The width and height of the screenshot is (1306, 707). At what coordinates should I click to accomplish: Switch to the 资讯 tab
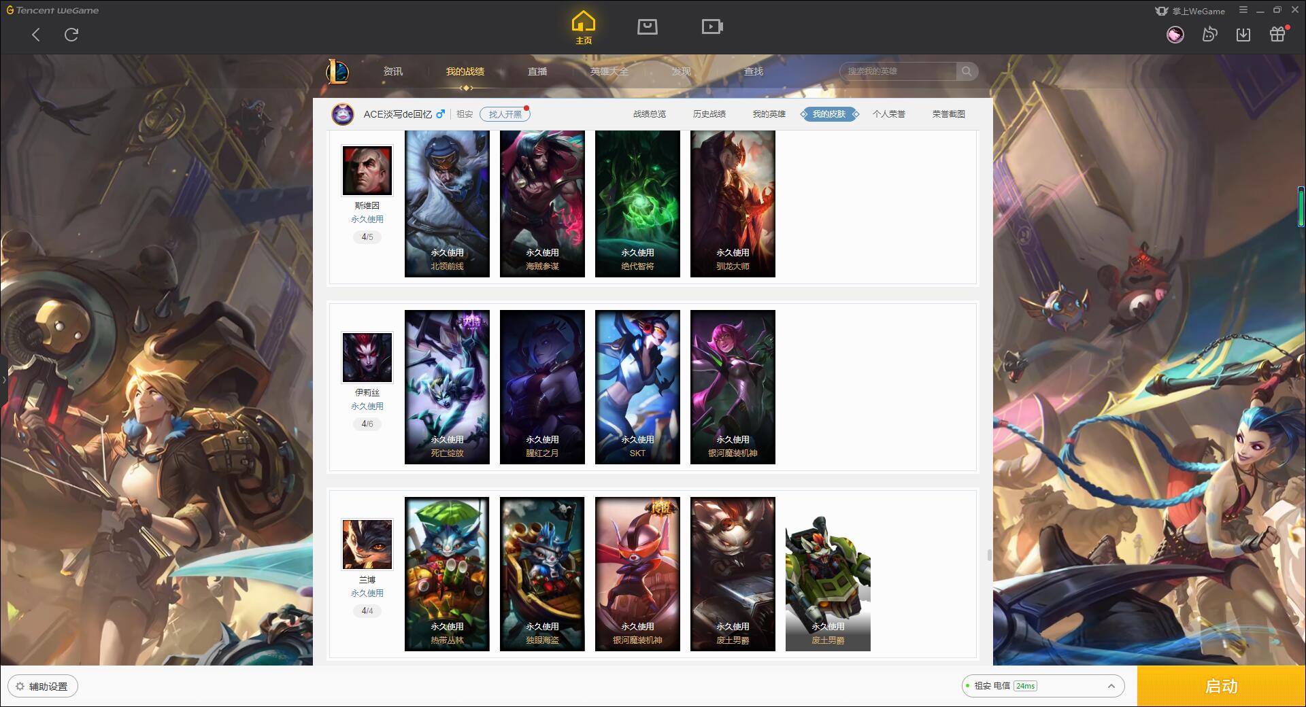tap(392, 71)
